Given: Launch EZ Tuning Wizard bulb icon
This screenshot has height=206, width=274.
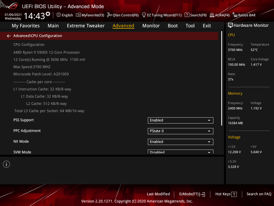Looking at the screenshot, I should point(144,15).
